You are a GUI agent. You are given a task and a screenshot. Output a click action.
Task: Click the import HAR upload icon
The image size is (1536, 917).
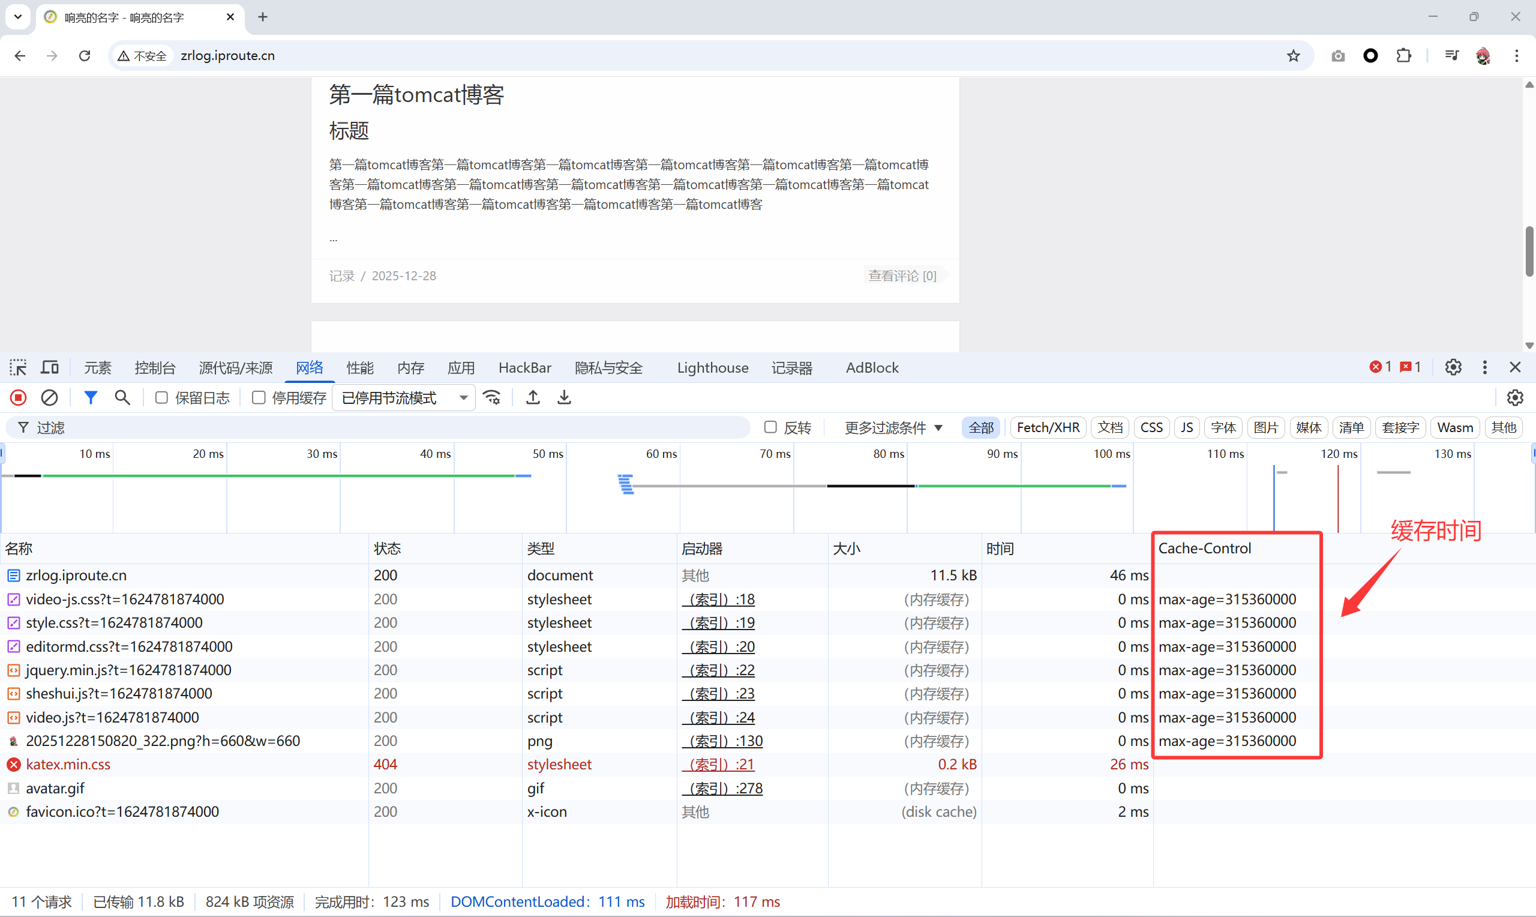[x=533, y=397]
